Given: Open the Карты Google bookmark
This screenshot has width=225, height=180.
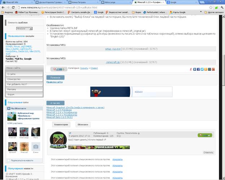Looking at the screenshot, I should pos(178,12).
